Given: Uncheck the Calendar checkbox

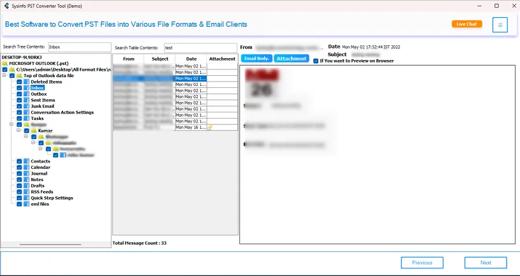Looking at the screenshot, I should (19, 168).
